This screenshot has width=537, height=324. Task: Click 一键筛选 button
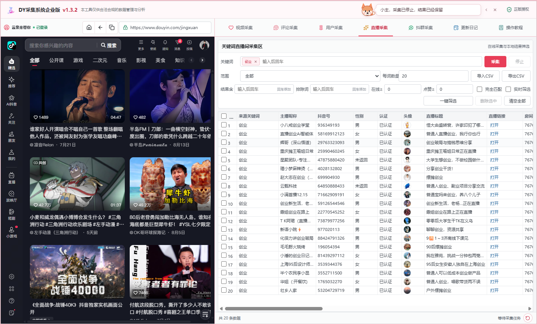[448, 101]
